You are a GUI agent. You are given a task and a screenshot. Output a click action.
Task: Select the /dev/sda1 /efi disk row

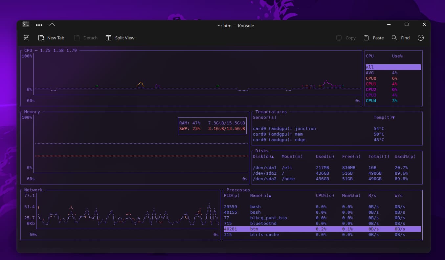[x=337, y=168]
